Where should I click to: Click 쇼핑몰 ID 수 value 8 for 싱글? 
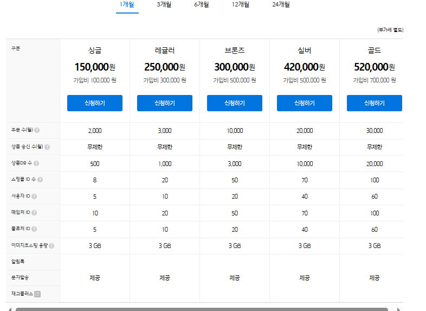click(95, 180)
